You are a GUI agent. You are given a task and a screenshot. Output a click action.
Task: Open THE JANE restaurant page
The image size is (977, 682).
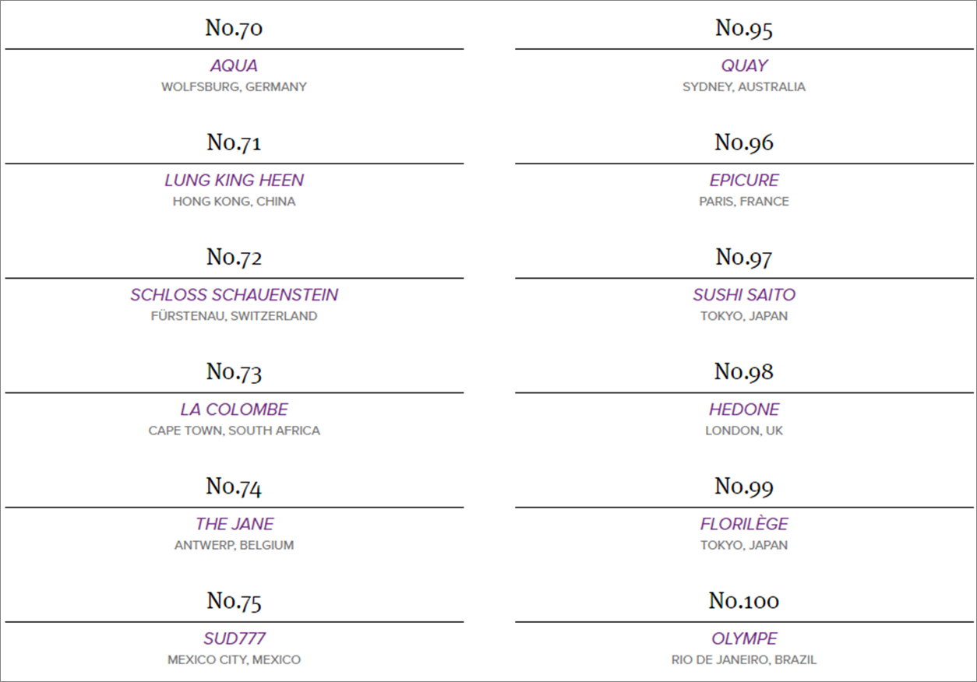[234, 524]
